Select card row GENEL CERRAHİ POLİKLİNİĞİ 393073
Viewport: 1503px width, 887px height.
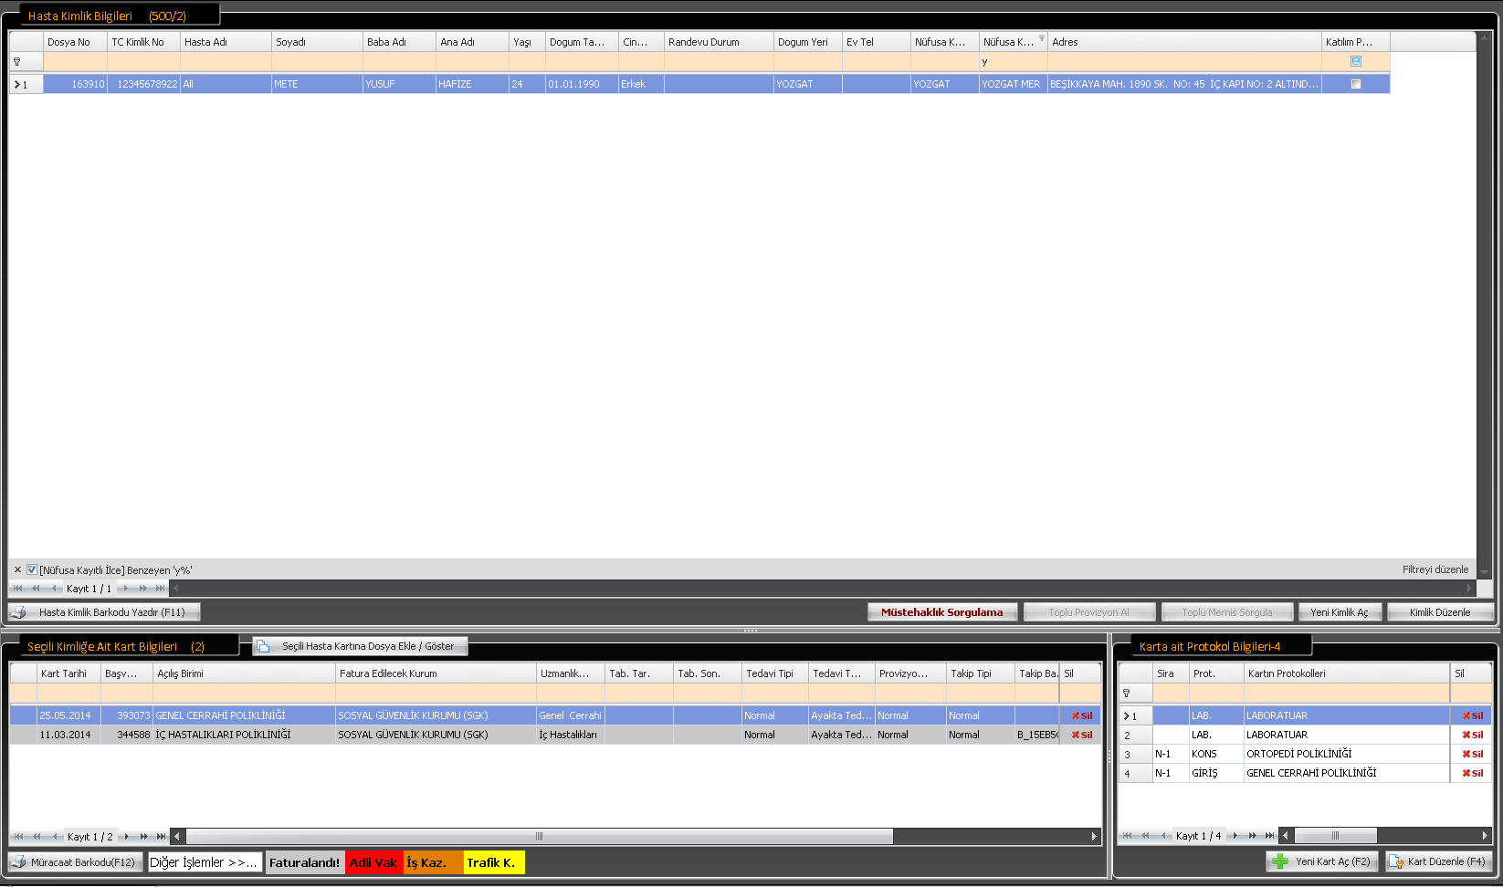(555, 715)
